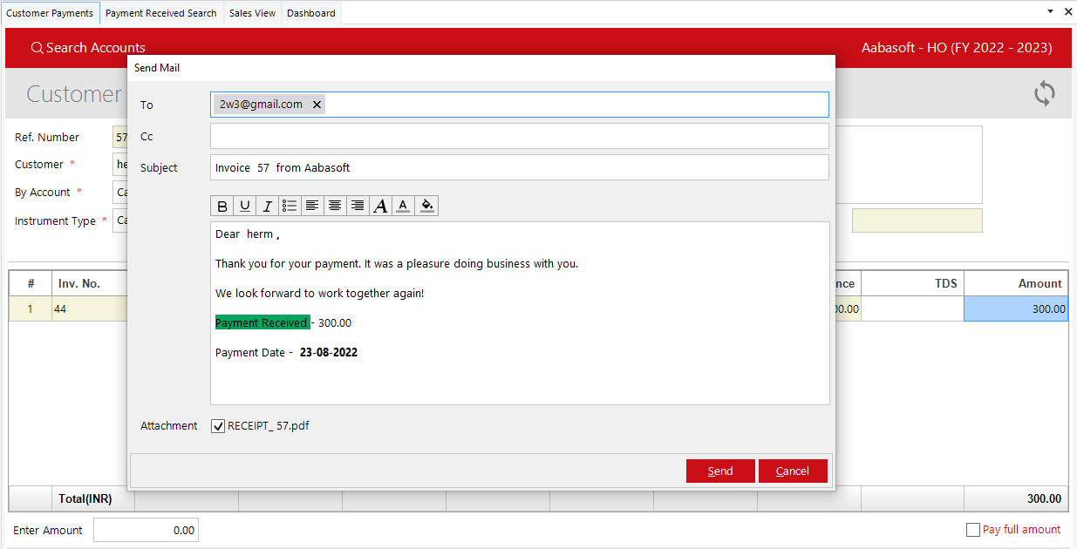Switch to Payment Received Search tab
Image resolution: width=1077 pixels, height=549 pixels.
point(161,13)
